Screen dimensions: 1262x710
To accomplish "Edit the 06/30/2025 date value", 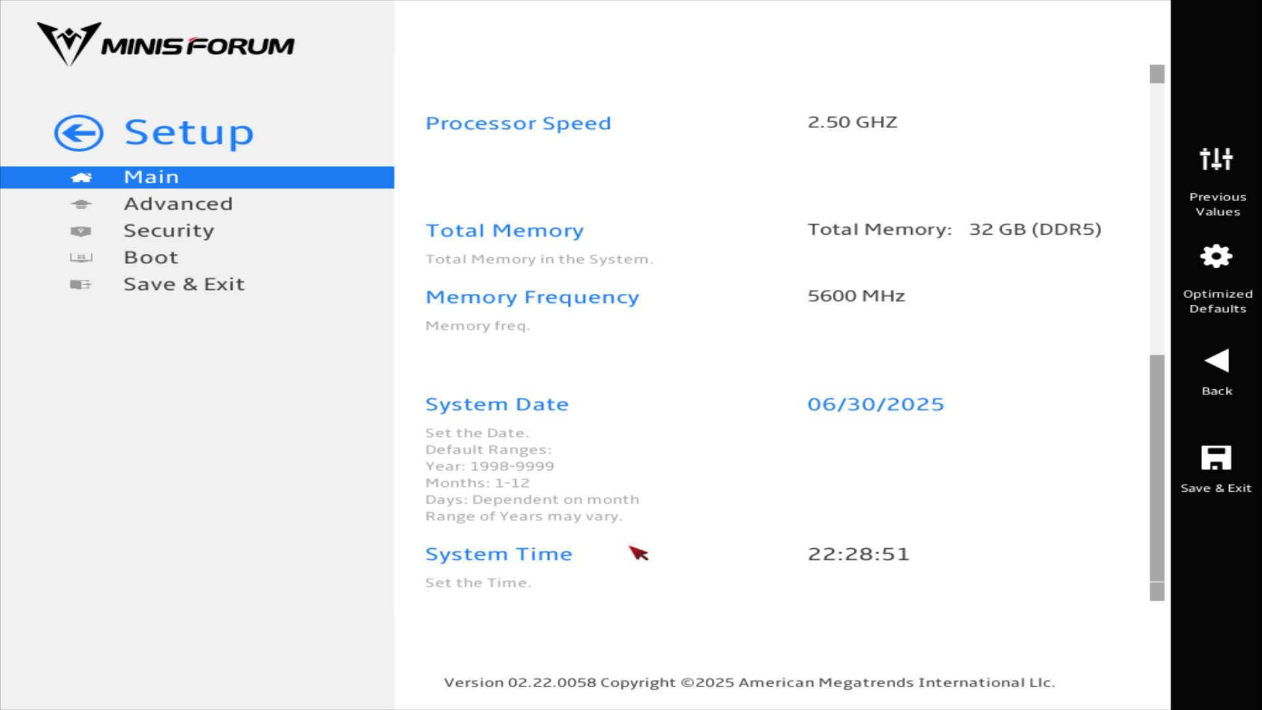I will [876, 404].
